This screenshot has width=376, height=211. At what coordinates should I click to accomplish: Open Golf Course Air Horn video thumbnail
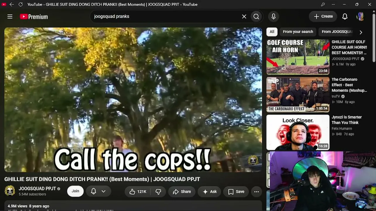click(x=298, y=57)
